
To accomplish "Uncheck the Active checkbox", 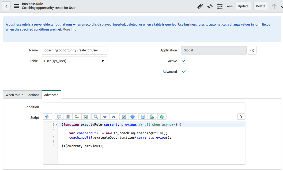I will coord(184,61).
